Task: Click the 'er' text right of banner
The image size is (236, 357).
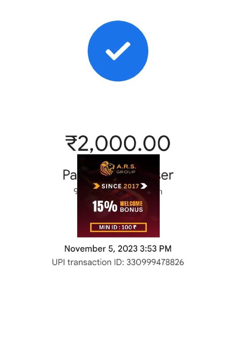Action: coord(166,175)
